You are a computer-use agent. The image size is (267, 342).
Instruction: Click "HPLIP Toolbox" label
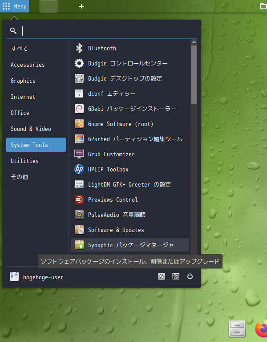(108, 169)
